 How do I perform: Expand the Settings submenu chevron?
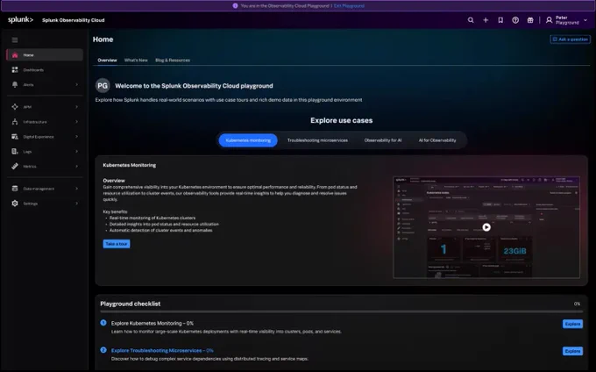coord(77,204)
